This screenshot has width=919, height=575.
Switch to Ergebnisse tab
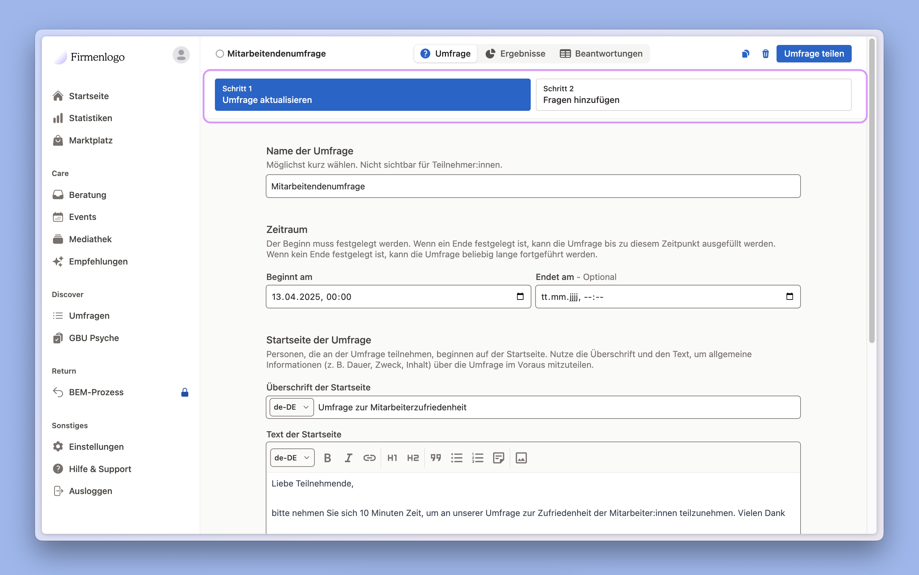pos(515,54)
